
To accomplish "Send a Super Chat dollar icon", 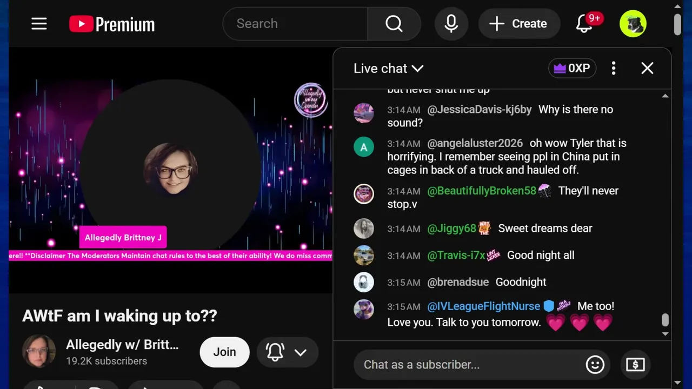I will (x=635, y=365).
